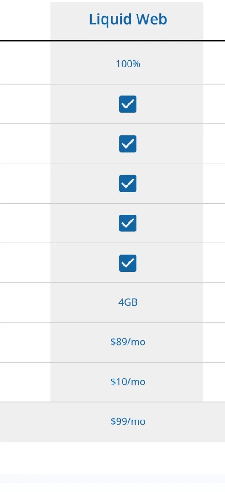Toggle the first checkmark below 100%
This screenshot has width=225, height=492.
pos(128,104)
